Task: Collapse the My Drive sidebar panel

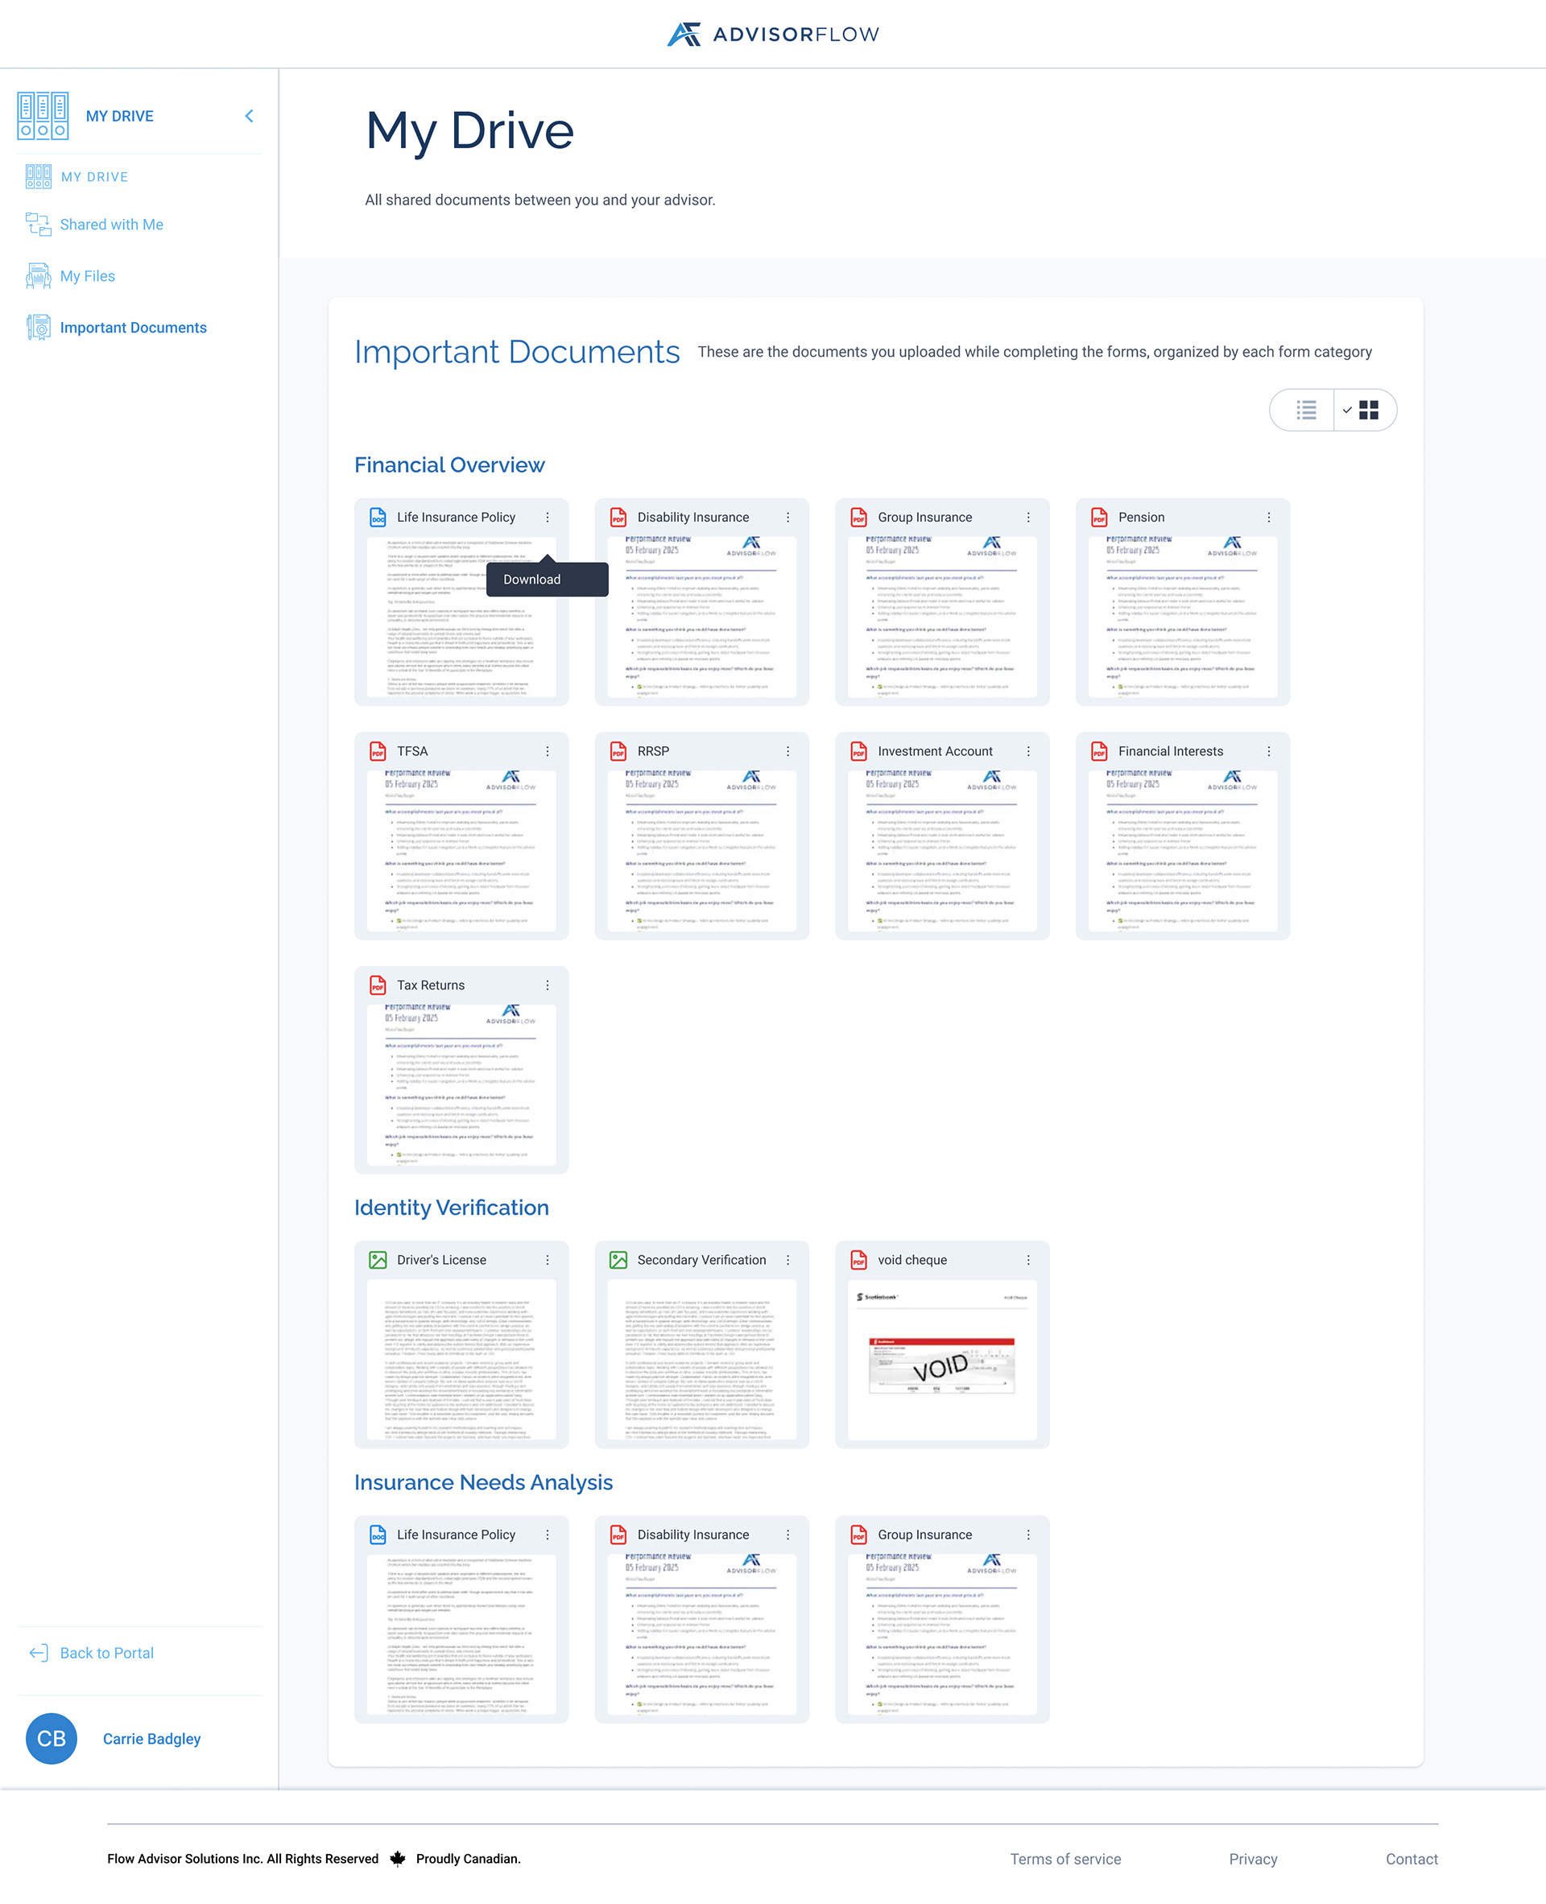Action: pos(250,116)
